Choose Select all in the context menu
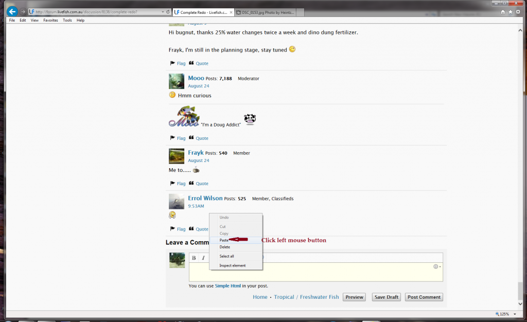 click(226, 256)
